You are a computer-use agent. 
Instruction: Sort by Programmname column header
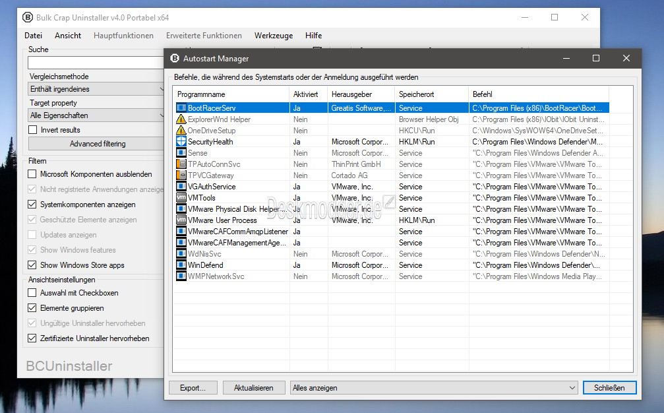[231, 94]
